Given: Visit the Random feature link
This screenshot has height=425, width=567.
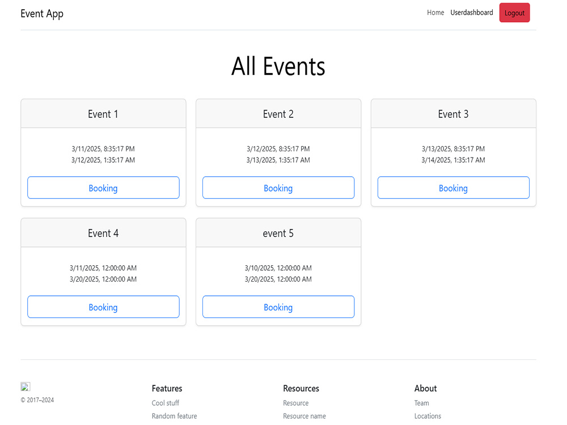Looking at the screenshot, I should [x=174, y=416].
